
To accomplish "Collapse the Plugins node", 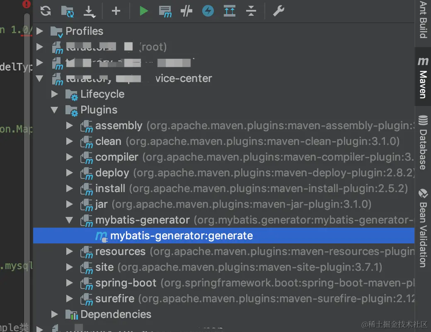I will [x=54, y=110].
